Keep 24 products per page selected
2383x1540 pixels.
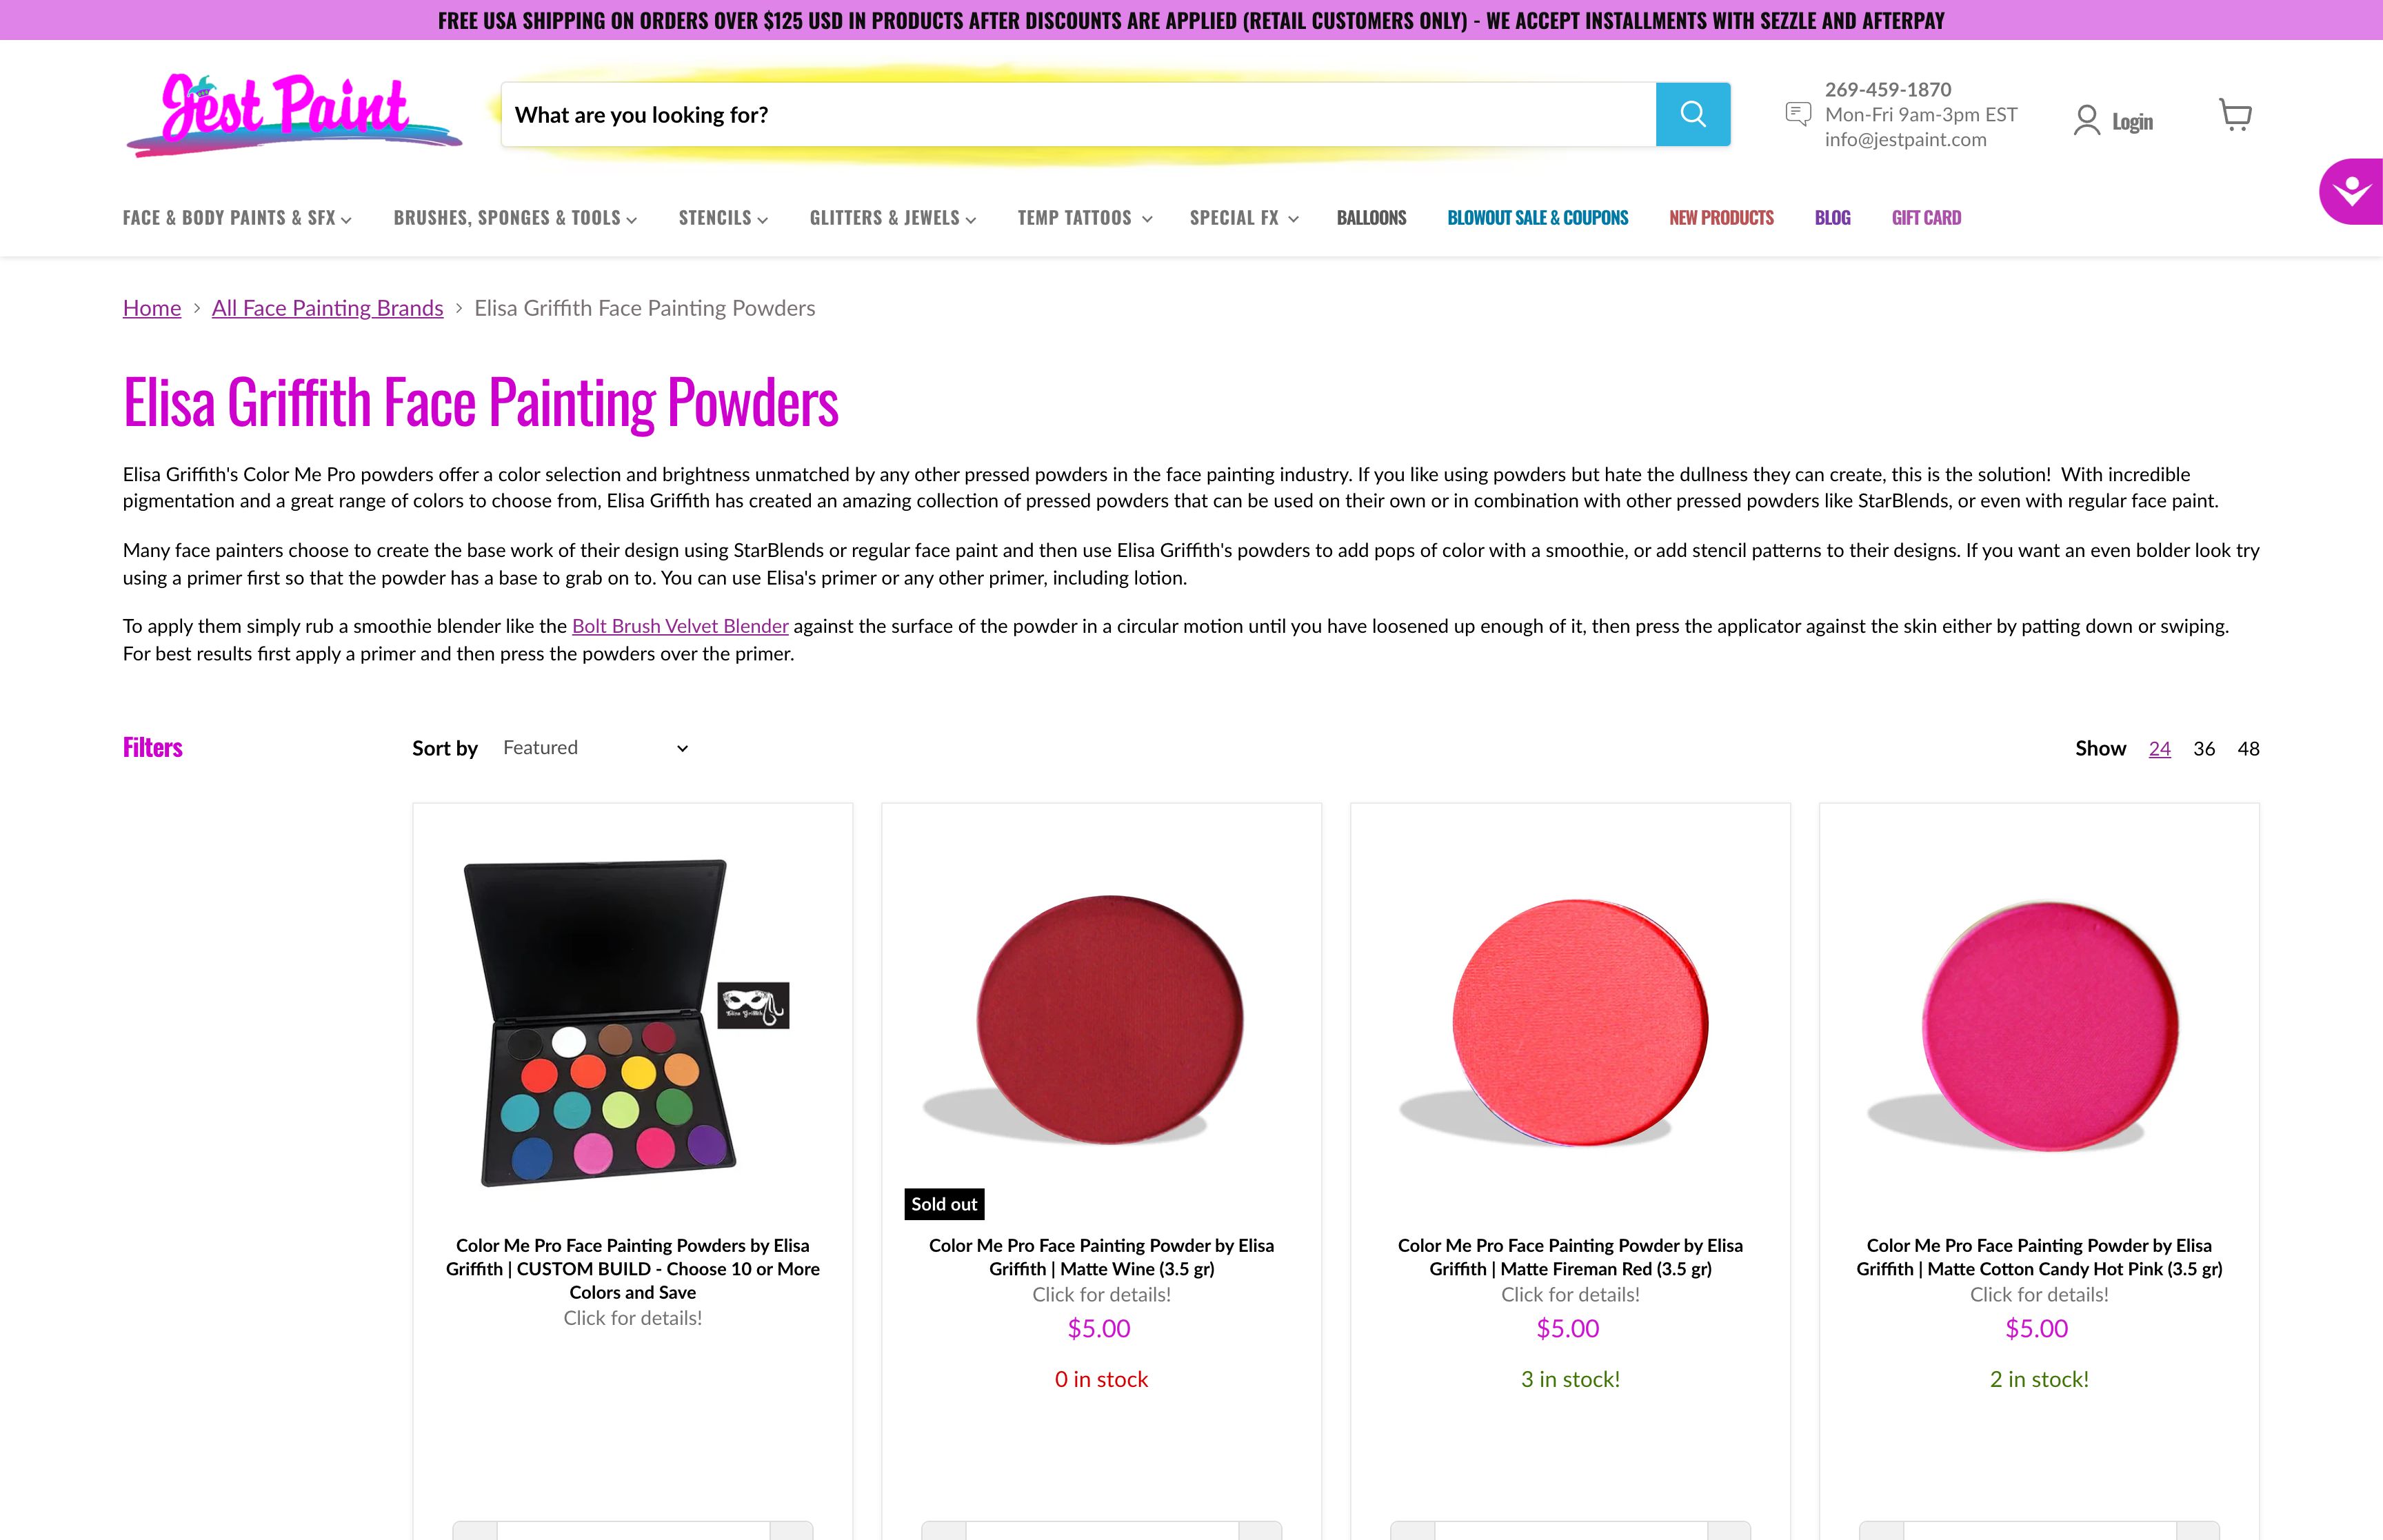tap(2160, 748)
